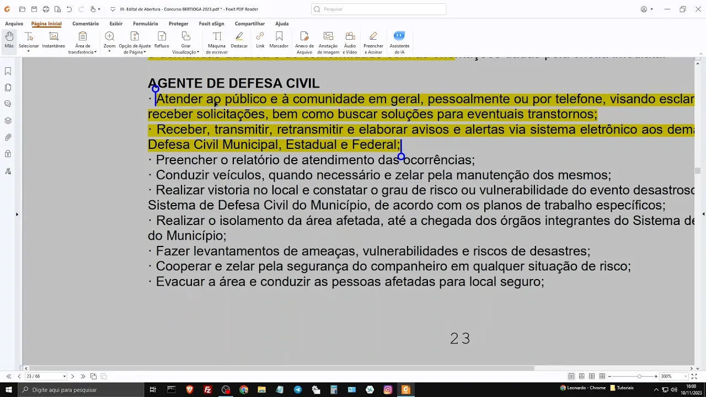The width and height of the screenshot is (706, 397).
Task: Expand the right side panel arrow
Action: pyautogui.click(x=703, y=214)
